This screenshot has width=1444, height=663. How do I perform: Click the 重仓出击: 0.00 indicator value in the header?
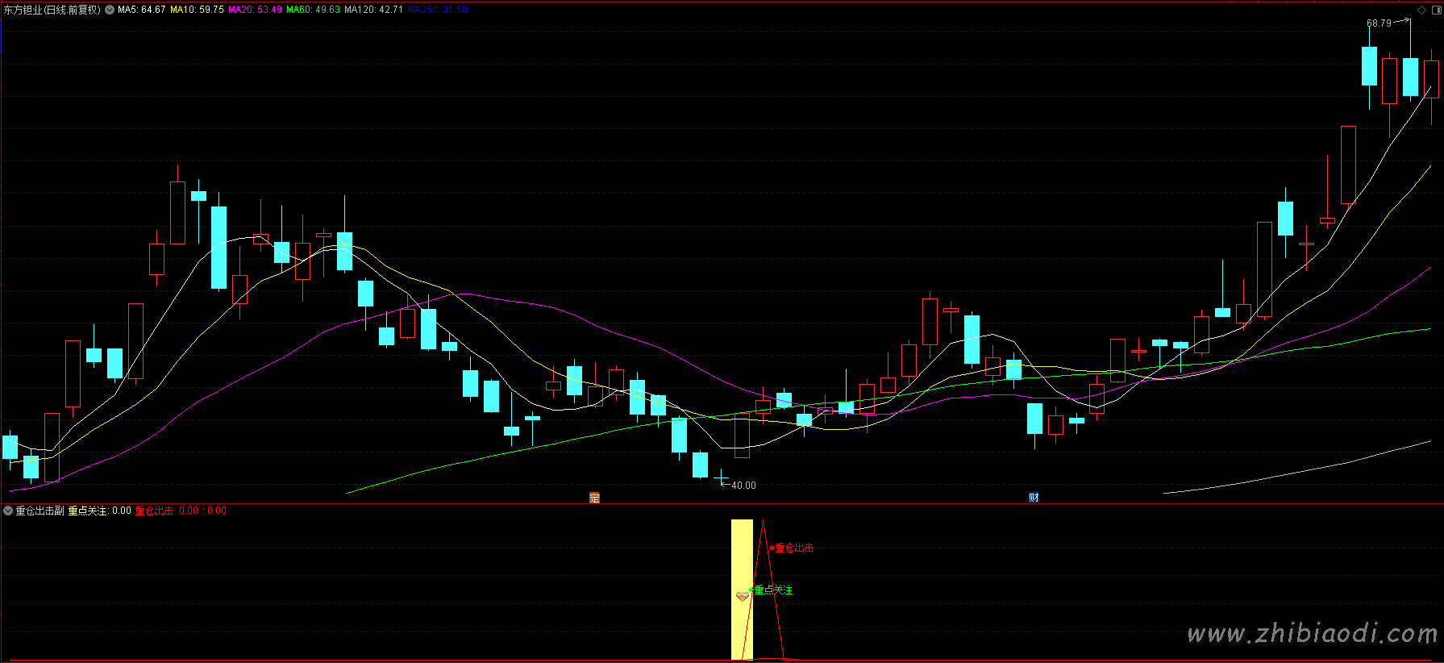pyautogui.click(x=167, y=511)
